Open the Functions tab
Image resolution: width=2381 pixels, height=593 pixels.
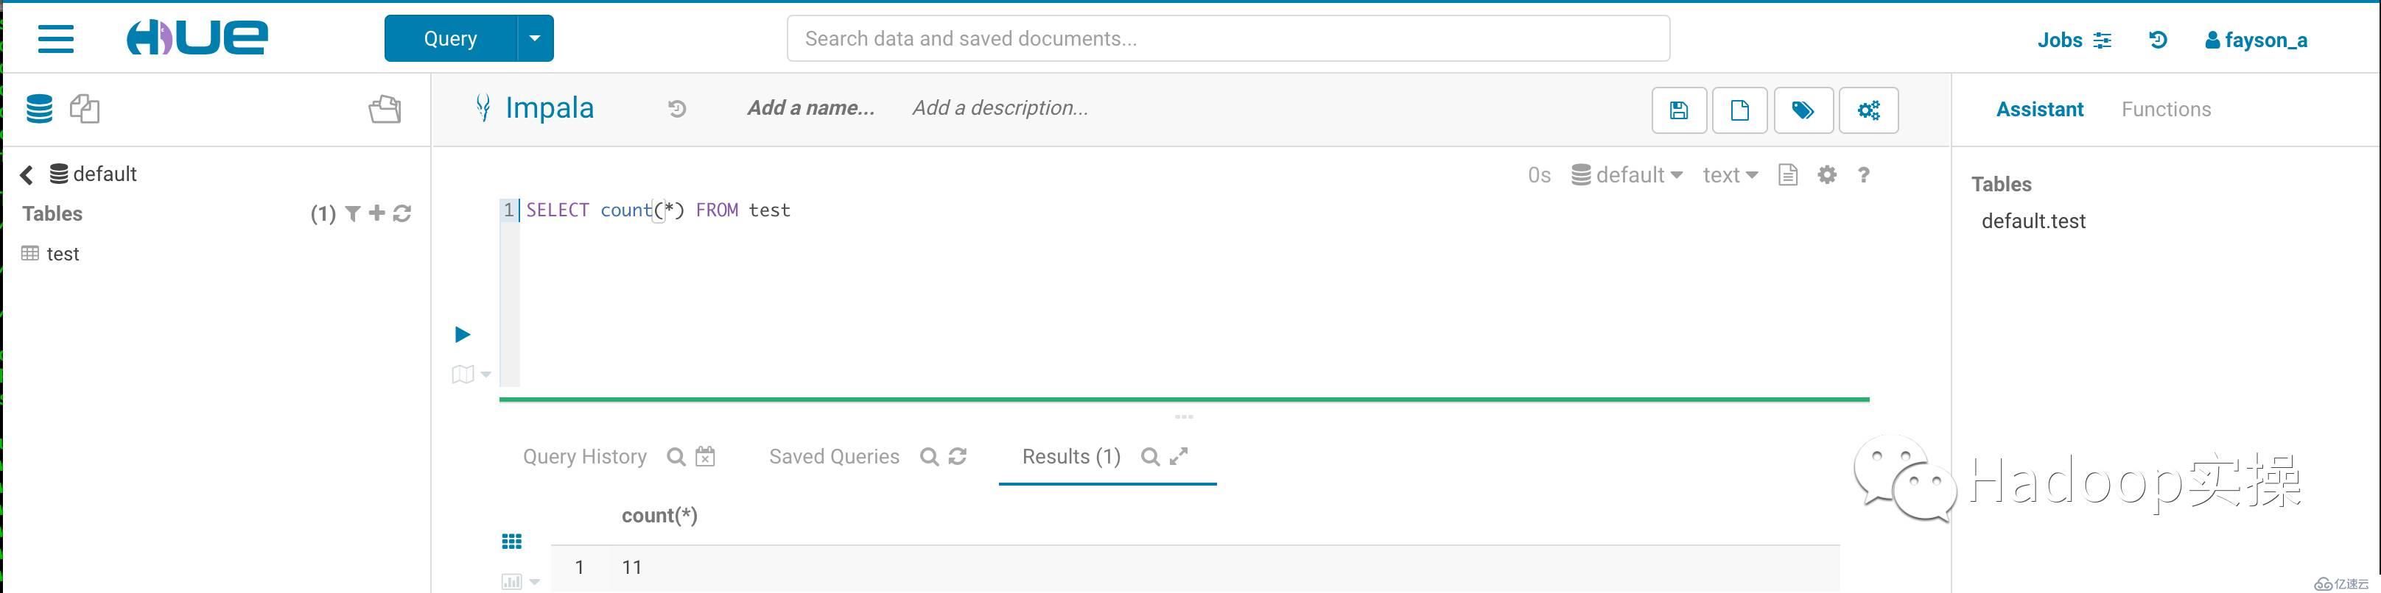click(2166, 109)
